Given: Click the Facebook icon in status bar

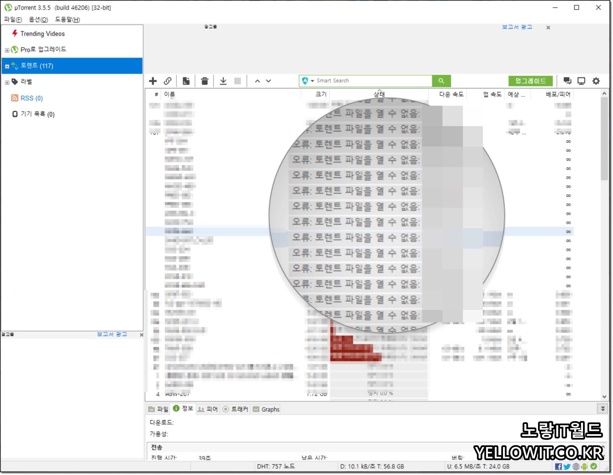Looking at the screenshot, I should [559, 466].
